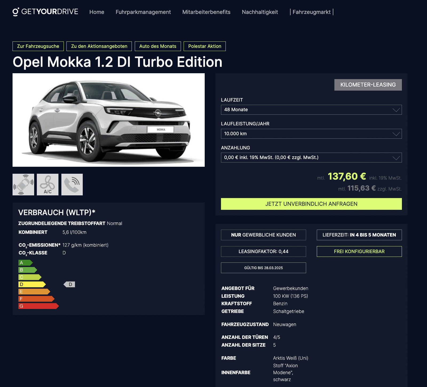Click the yellow D efficiency bar
Viewport: 427px width, 387px height.
click(32, 284)
